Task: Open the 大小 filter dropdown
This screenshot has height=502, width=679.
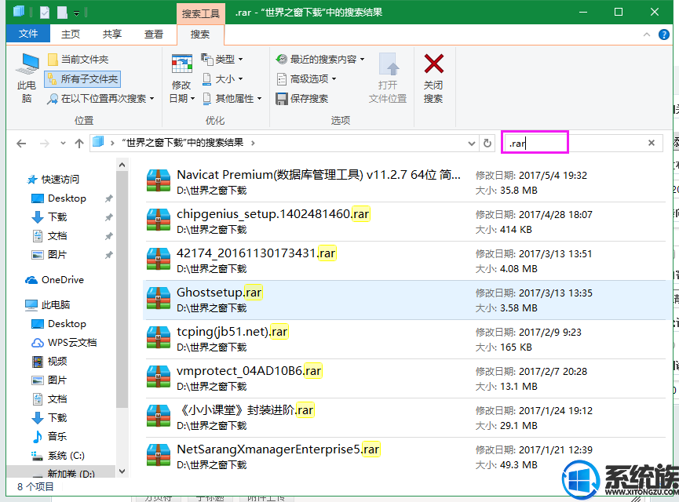Action: click(x=222, y=78)
